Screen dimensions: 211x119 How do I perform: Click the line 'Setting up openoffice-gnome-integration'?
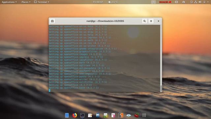click(x=86, y=49)
